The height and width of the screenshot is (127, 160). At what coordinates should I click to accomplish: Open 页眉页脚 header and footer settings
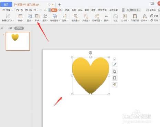[135, 18]
